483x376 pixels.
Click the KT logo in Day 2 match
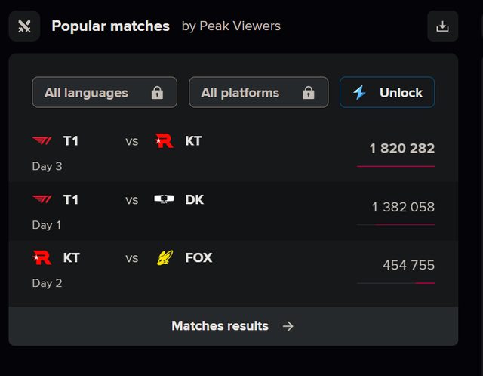42,257
